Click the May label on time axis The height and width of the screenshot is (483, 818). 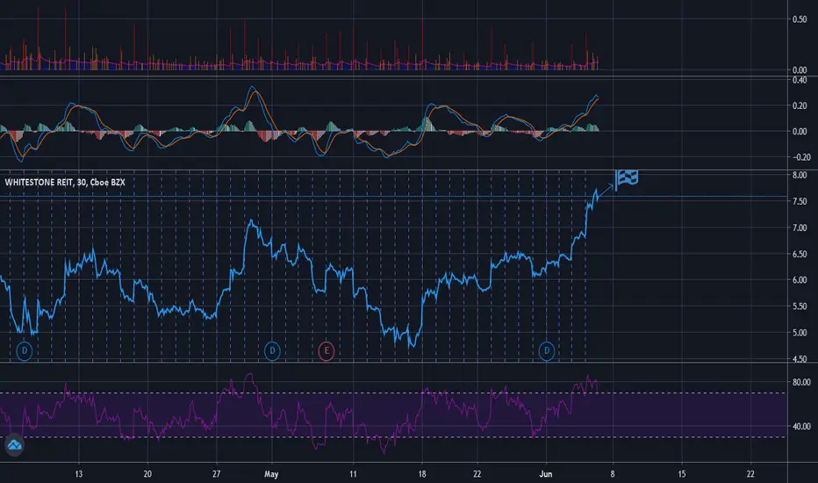click(x=271, y=474)
